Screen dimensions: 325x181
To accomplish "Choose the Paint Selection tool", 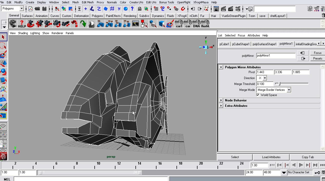I will (x=3, y=55).
